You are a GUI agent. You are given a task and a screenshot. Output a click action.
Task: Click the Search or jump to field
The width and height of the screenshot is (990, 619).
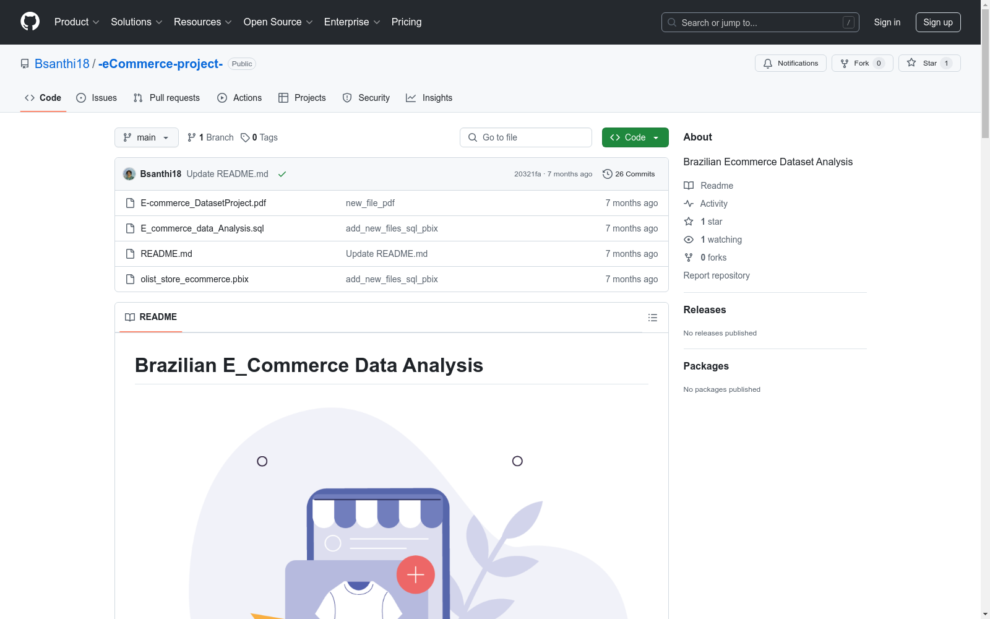[760, 22]
